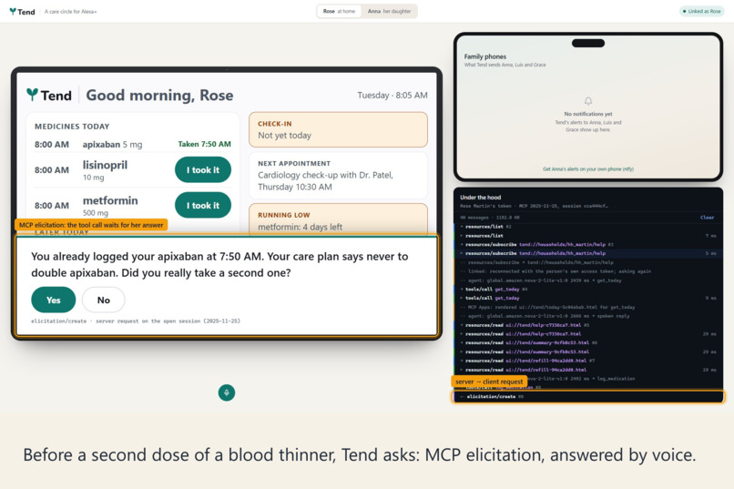The image size is (734, 489).
Task: Click the Family phones heading
Action: coord(485,56)
